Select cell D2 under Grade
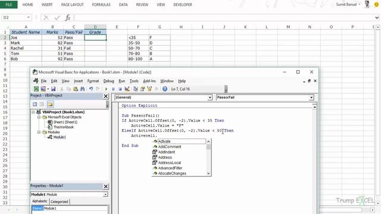381x214 pixels. click(x=95, y=37)
